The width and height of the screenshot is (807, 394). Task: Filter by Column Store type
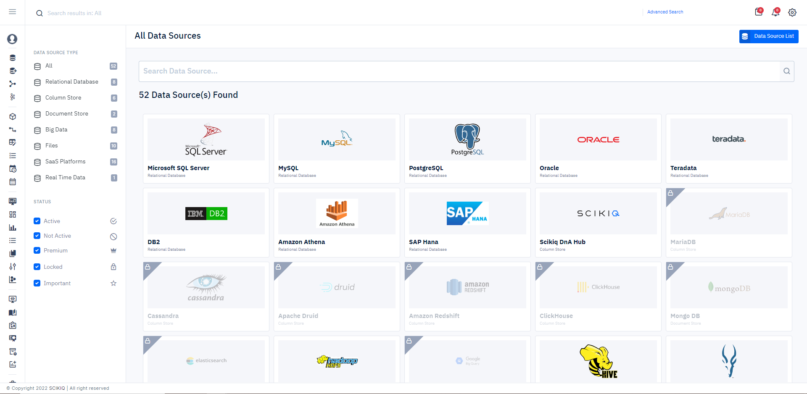click(76, 98)
